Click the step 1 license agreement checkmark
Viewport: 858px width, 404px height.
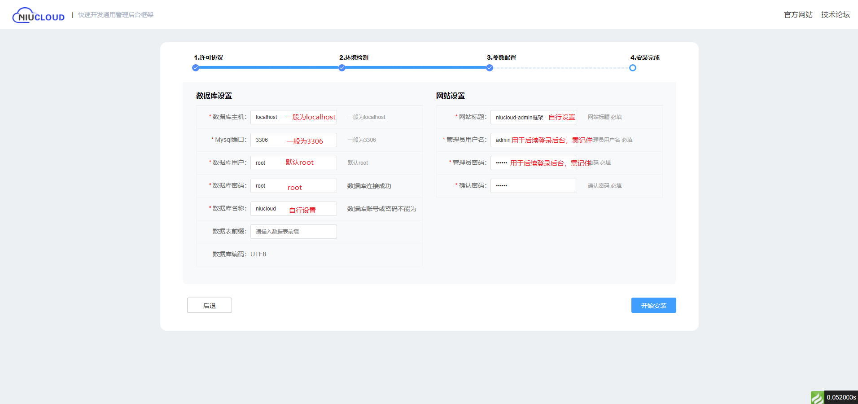coord(195,68)
